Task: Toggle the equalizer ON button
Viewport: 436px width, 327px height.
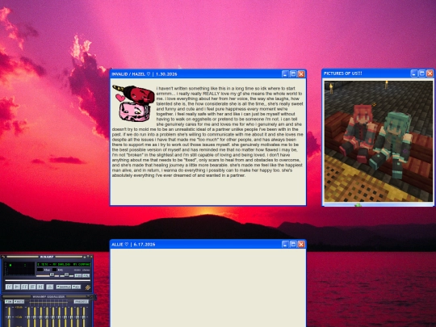Action: tap(9, 301)
